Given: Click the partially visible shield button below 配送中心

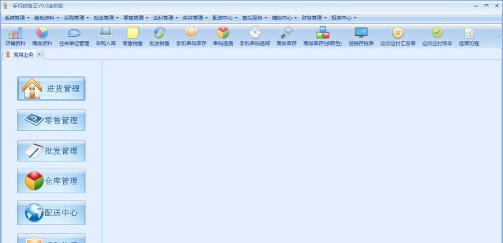Looking at the screenshot, I should (51, 239).
